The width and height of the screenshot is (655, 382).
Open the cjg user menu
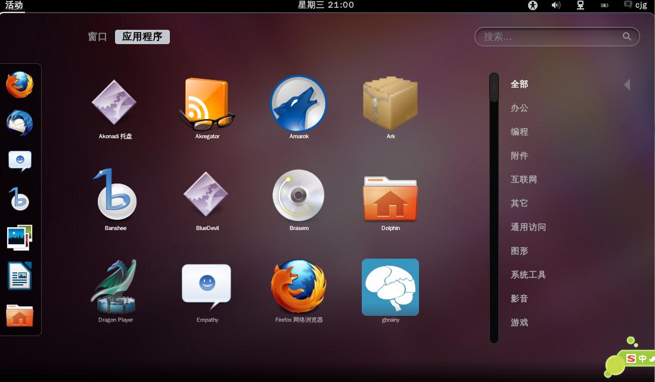(635, 5)
